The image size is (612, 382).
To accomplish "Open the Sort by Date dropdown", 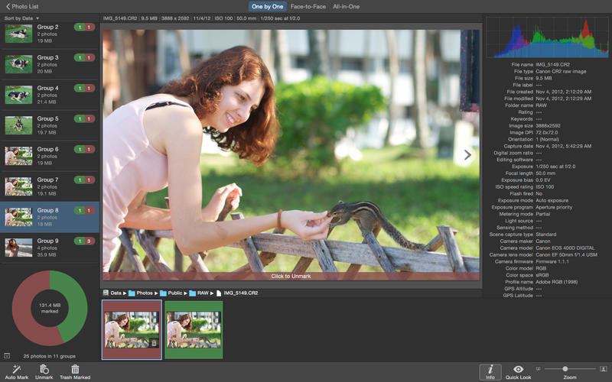I will pos(22,18).
